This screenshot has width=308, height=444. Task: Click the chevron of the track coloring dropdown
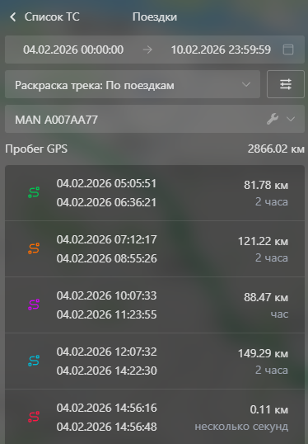(246, 84)
